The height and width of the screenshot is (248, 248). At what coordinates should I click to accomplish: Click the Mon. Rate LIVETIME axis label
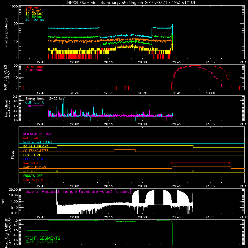[x=8, y=232]
